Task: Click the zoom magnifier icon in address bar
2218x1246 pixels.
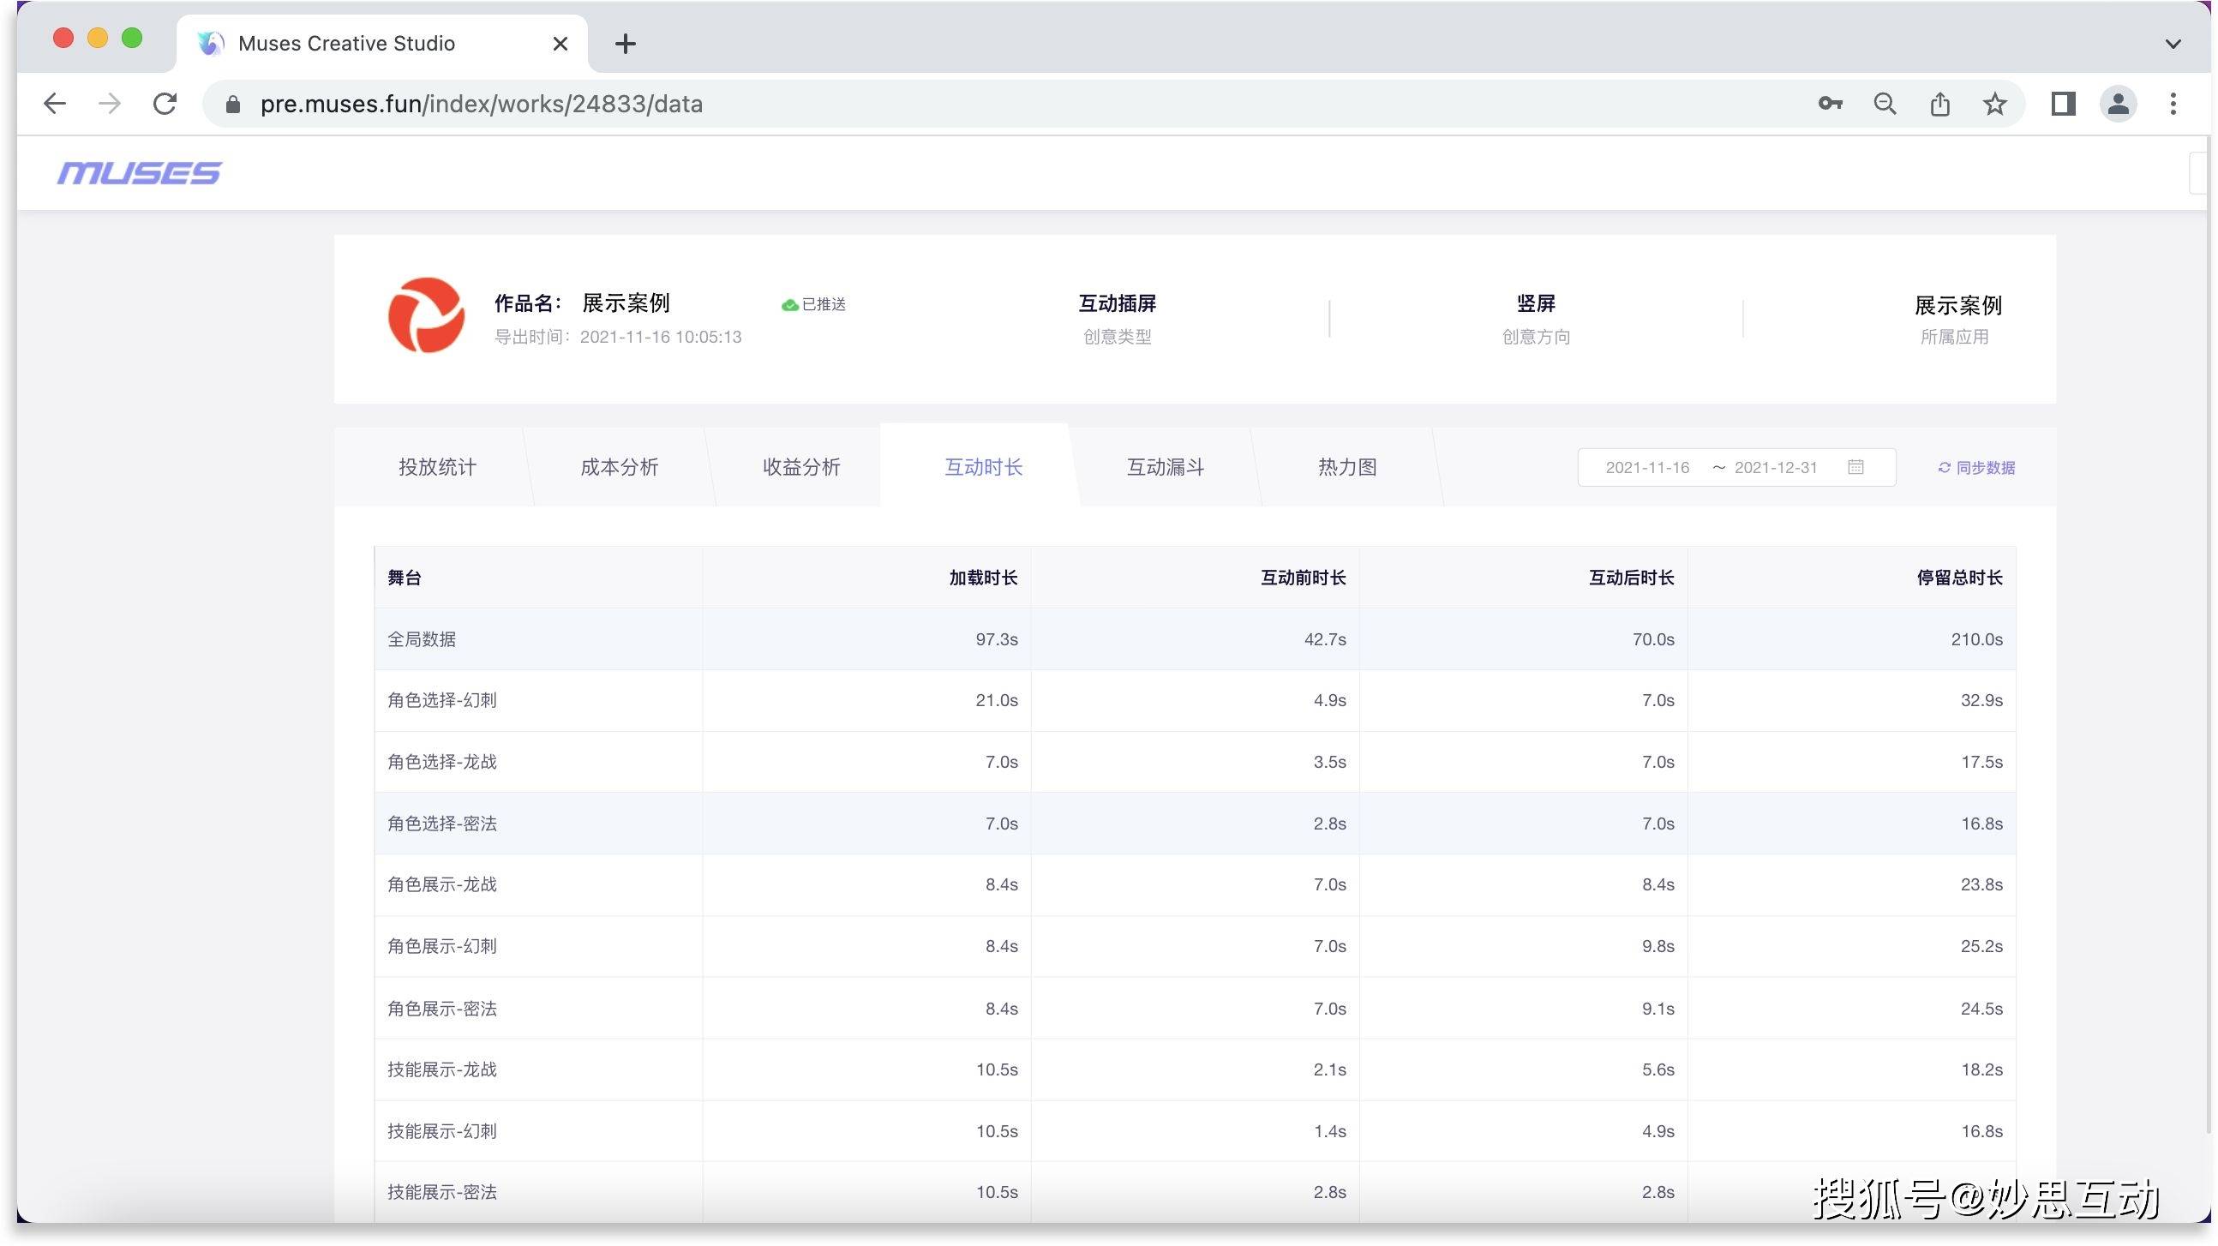Action: click(1885, 105)
